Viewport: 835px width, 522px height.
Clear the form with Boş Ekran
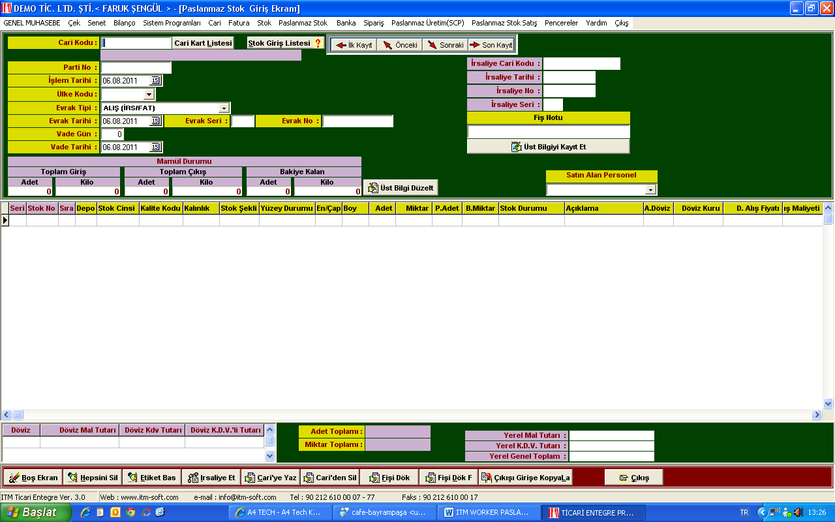(33, 478)
